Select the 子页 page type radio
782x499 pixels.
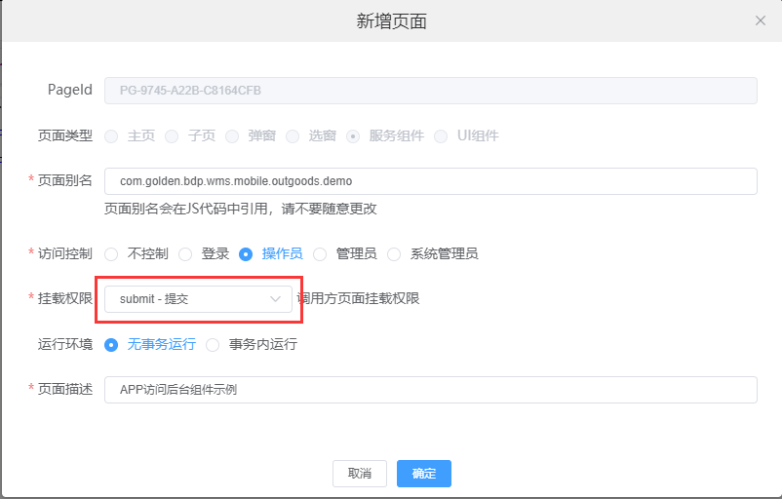pos(172,136)
